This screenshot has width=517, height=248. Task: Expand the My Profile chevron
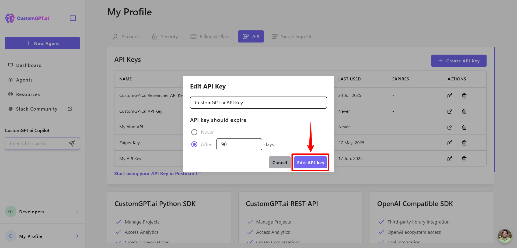[77, 236]
